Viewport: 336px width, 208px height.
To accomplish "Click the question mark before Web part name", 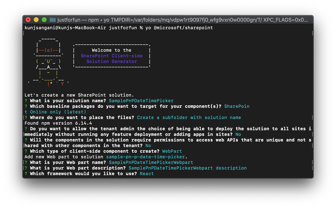I will [26, 162].
